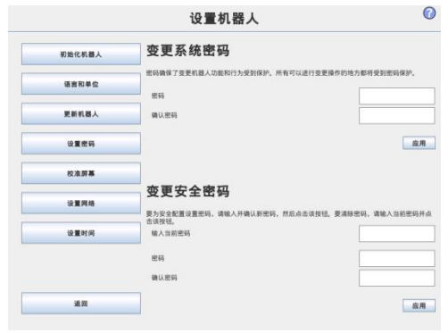Choose 校准屏幕 from the sidebar
Image resolution: width=448 pixels, height=333 pixels.
point(81,173)
